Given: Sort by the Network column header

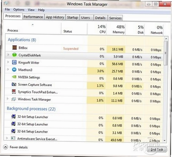Looking at the screenshot, I should click(154, 30).
